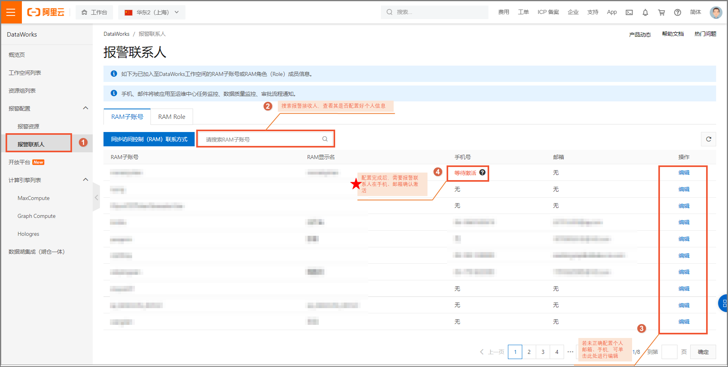Viewport: 728px width, 367px height.
Task: Open 简体 language selector
Action: 695,12
